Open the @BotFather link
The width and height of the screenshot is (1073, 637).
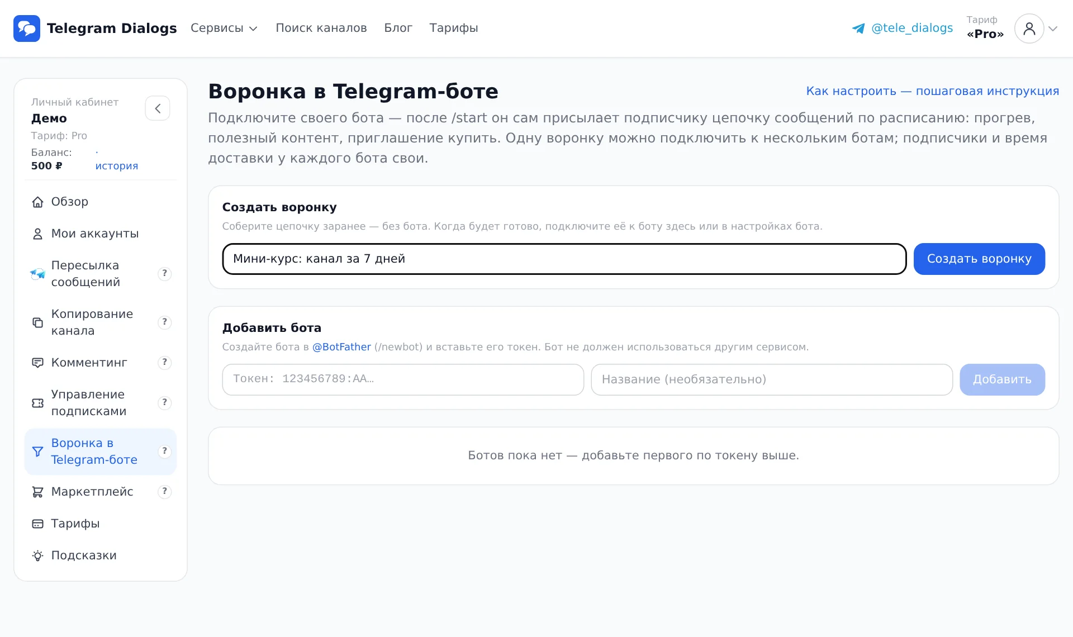(x=341, y=347)
